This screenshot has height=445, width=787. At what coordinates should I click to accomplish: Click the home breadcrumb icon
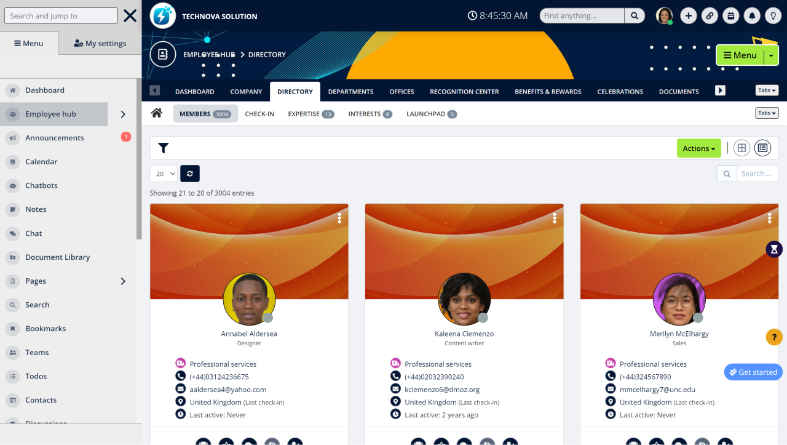pos(157,113)
